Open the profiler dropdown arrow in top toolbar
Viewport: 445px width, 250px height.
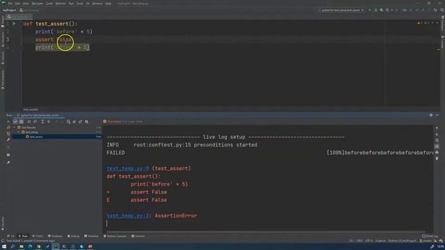(x=392, y=10)
